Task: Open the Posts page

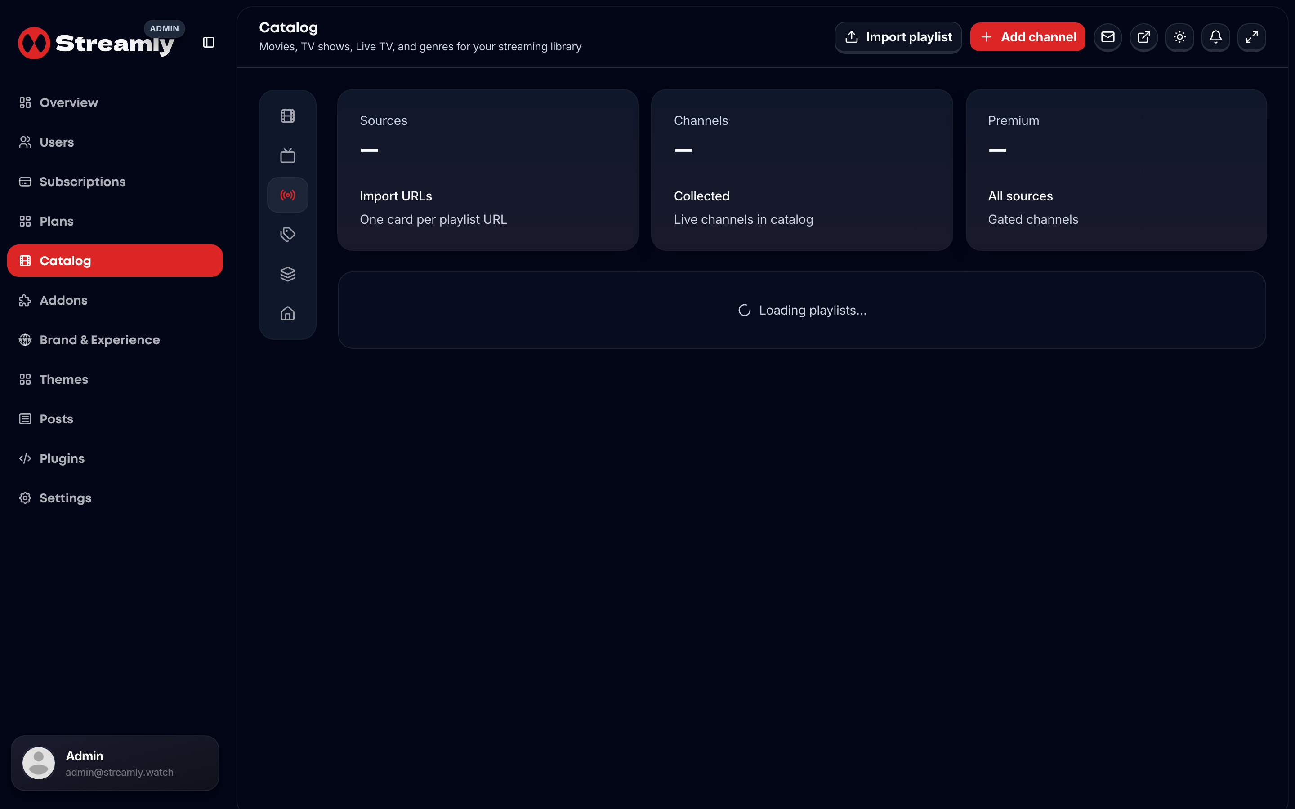Action: [x=115, y=419]
